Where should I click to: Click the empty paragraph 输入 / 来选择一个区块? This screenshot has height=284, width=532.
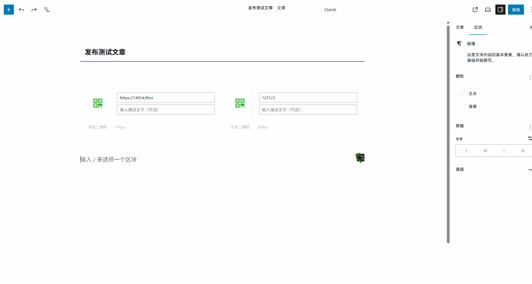[x=108, y=160]
